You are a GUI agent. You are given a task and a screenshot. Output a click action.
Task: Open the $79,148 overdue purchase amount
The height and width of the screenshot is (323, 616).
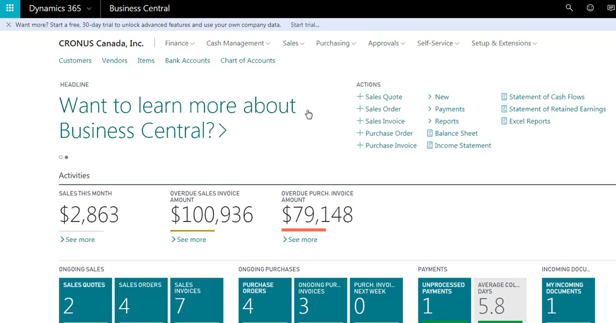tap(317, 215)
